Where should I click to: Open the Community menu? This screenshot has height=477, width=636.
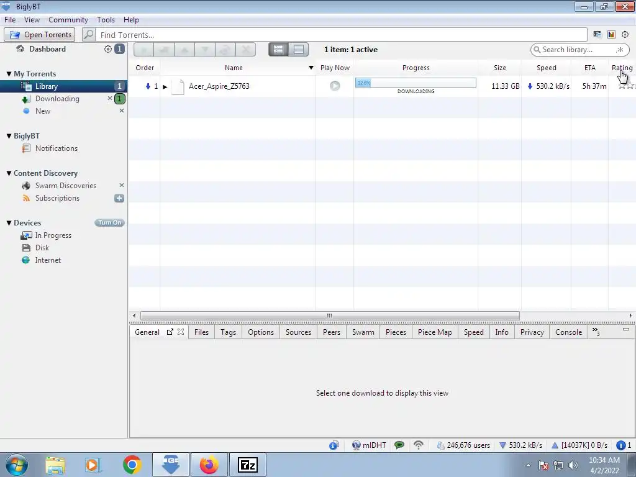point(68,19)
